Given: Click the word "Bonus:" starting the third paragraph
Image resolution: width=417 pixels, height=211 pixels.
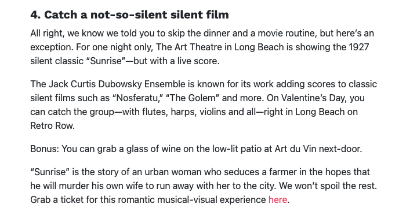Looking at the screenshot, I should click(x=45, y=149).
